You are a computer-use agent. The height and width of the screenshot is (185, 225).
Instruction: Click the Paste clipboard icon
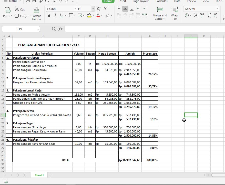7,10
